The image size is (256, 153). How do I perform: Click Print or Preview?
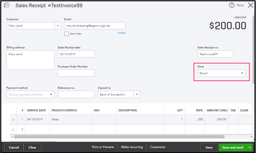pos(103,147)
